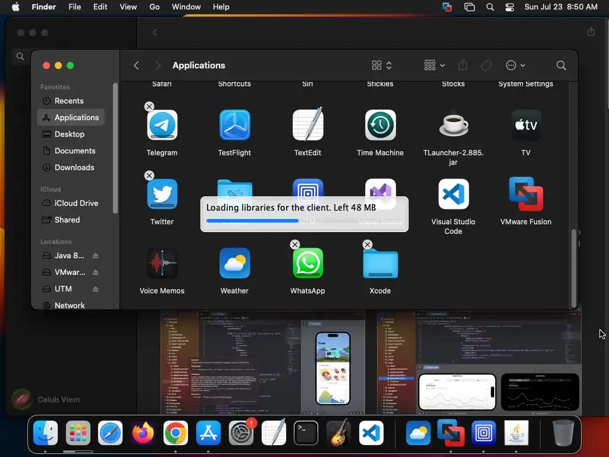The height and width of the screenshot is (457, 609).
Task: Open the group-by options dropdown
Action: coord(435,65)
